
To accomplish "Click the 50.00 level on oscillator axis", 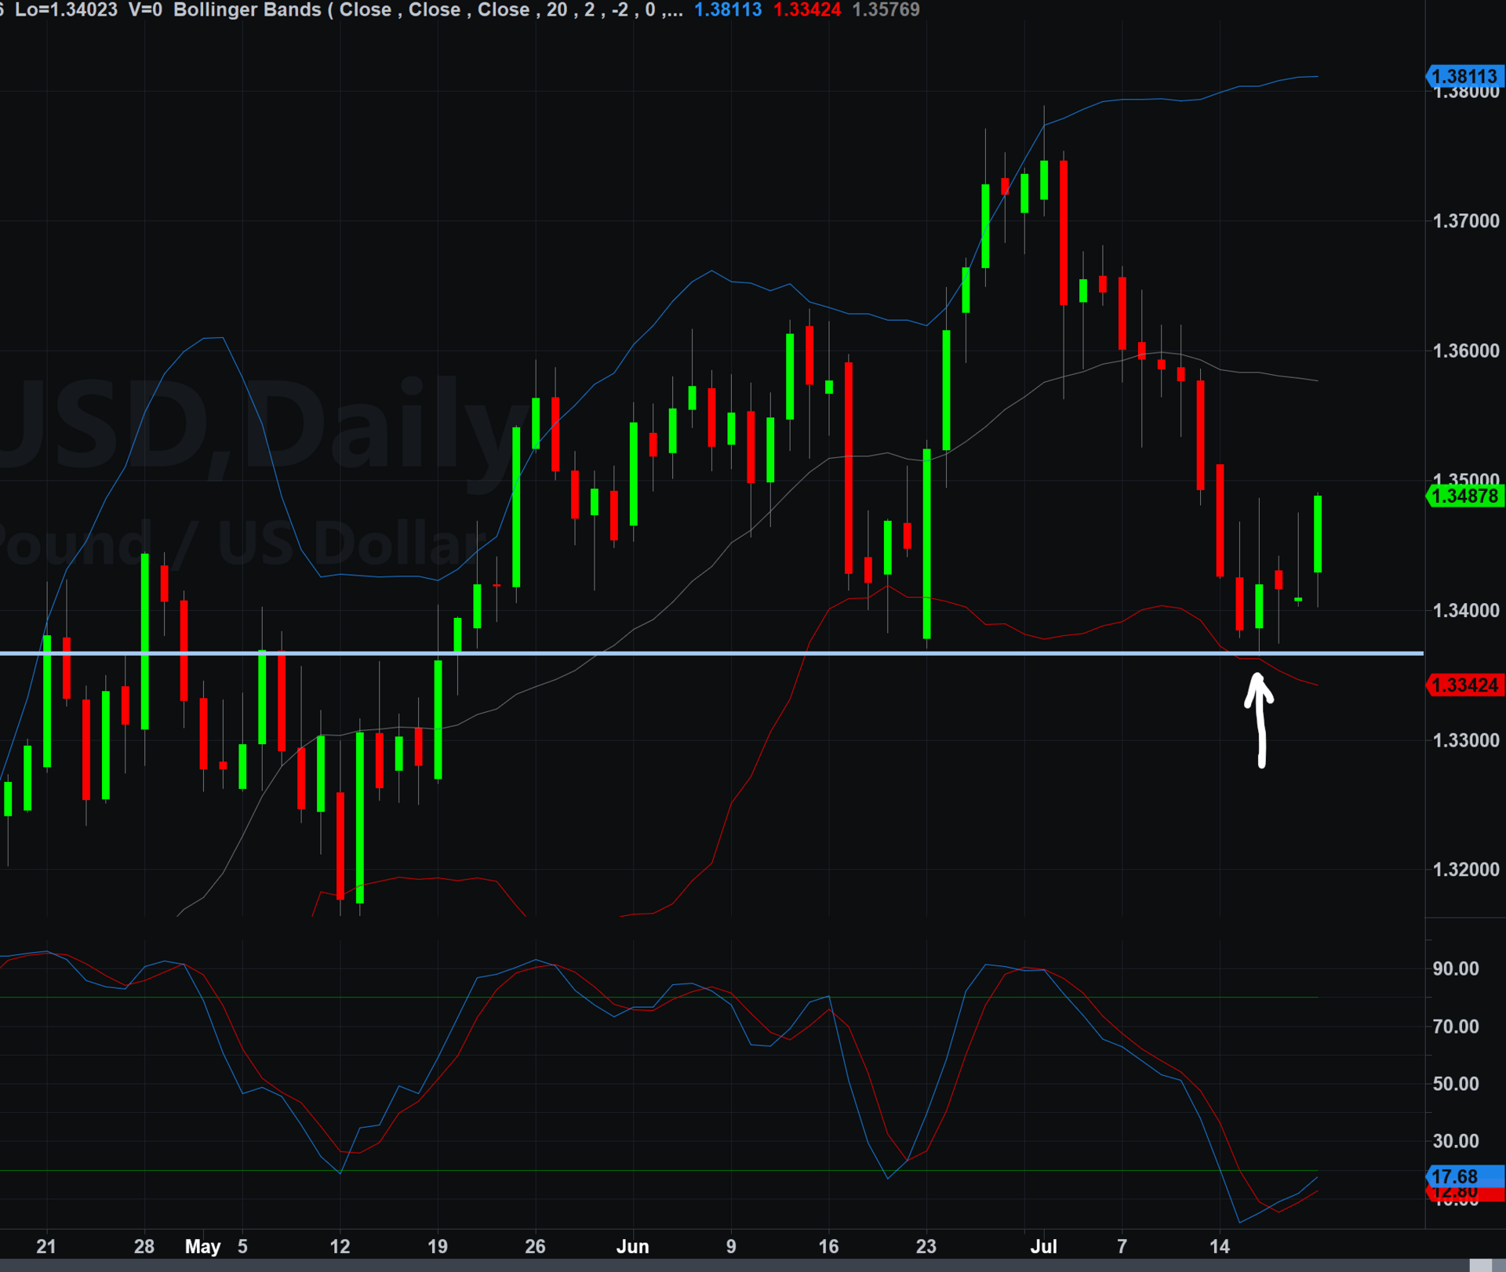I will coord(1455,1084).
